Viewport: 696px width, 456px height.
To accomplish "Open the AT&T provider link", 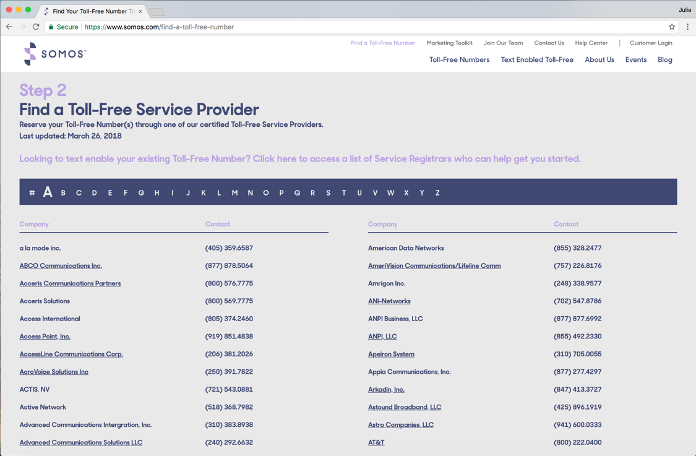I will pos(376,443).
